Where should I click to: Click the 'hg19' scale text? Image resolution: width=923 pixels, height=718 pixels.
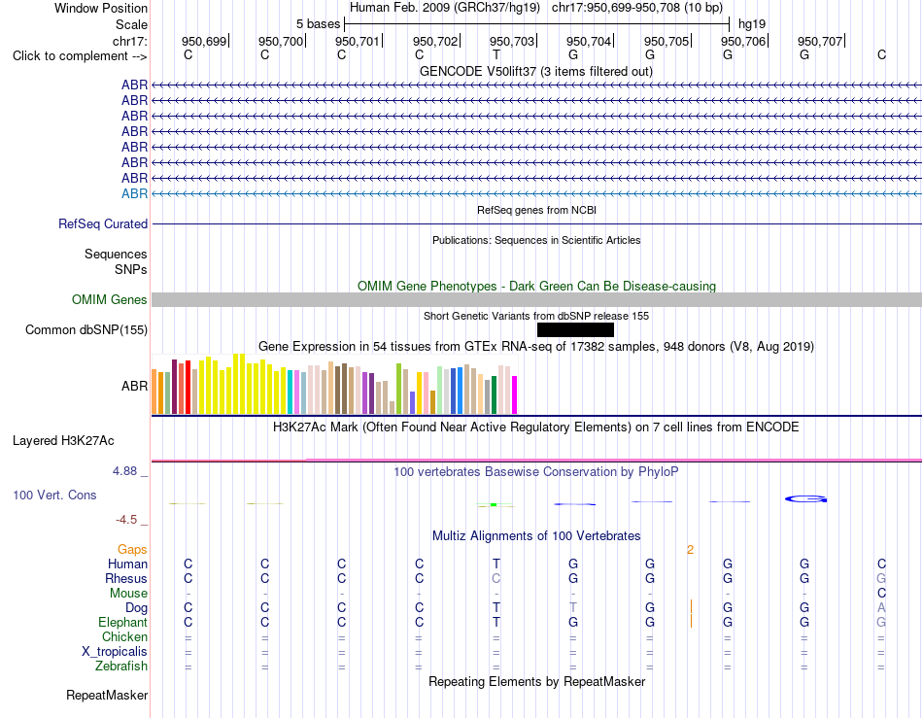(x=752, y=24)
